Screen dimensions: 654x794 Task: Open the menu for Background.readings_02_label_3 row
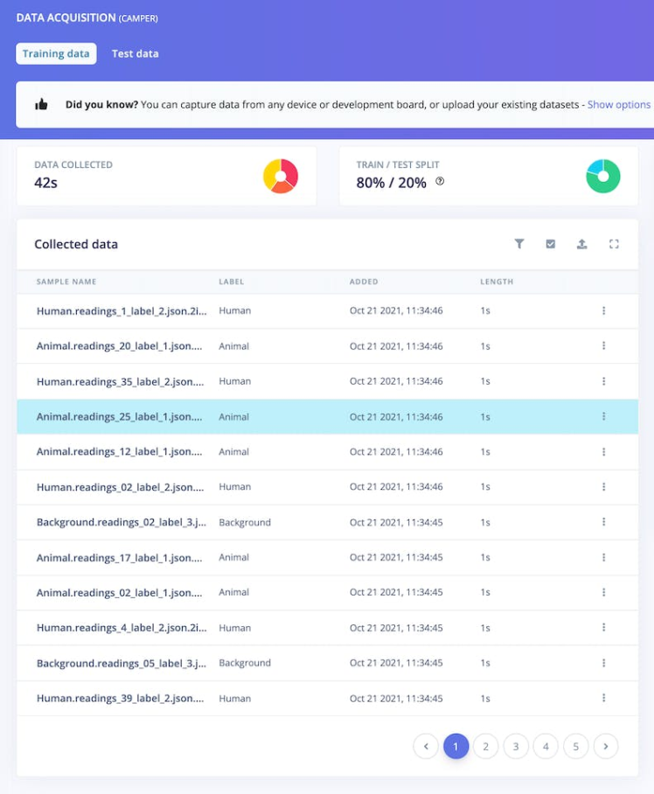[604, 522]
